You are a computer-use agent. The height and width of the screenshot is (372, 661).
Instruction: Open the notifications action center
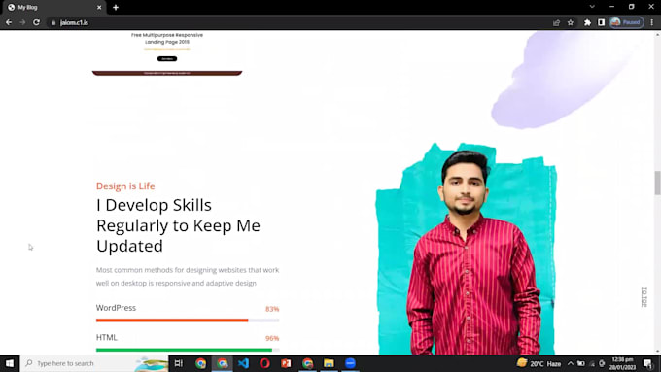(x=648, y=363)
